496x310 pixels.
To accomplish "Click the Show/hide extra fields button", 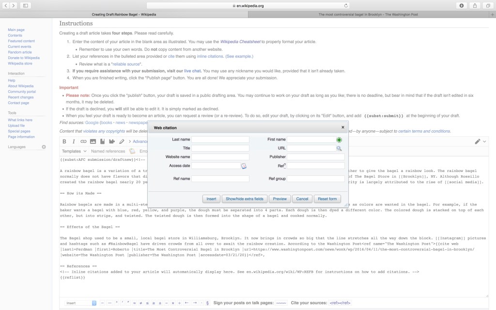I will [245, 199].
